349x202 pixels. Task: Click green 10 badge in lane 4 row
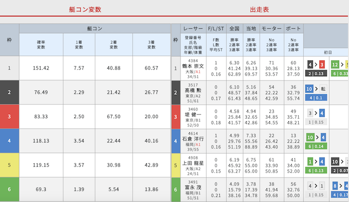click(x=310, y=137)
